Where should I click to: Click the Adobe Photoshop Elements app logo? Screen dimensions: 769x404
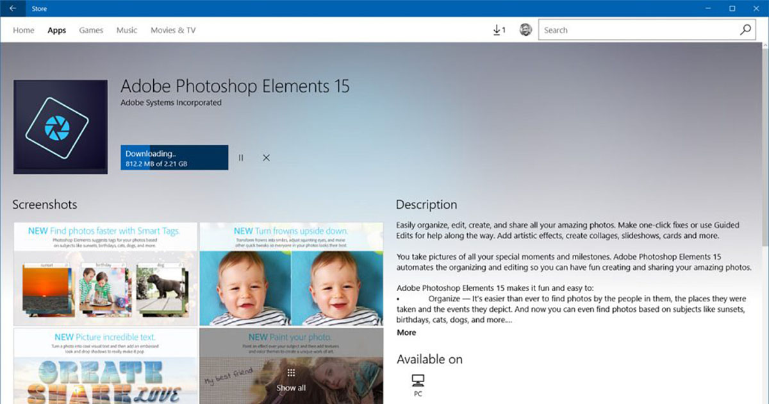tap(60, 127)
